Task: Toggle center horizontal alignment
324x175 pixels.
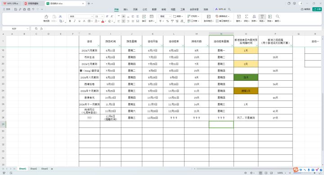Action: coord(123,21)
